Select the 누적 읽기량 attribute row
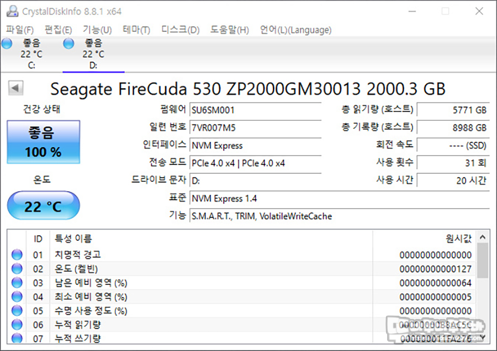This screenshot has height=351, width=497. point(242,325)
